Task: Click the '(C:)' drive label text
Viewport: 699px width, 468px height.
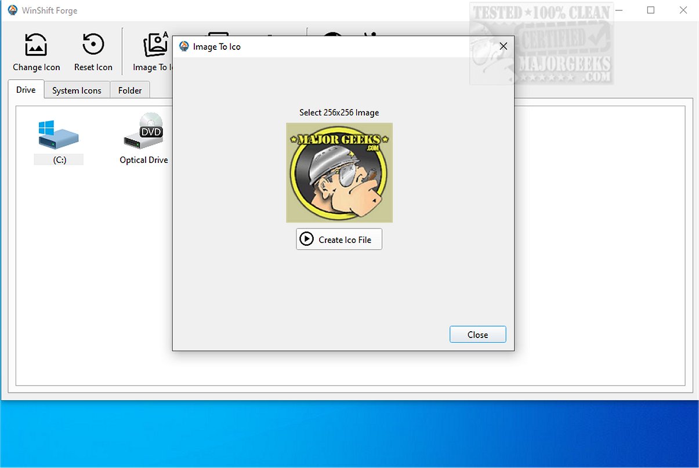Action: [x=59, y=160]
